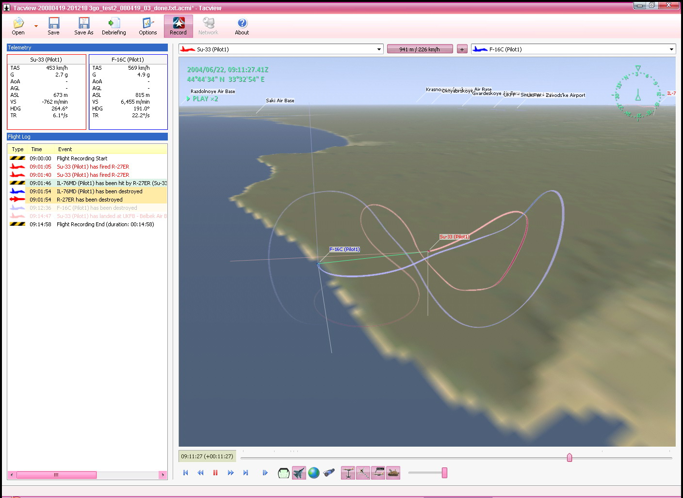The height and width of the screenshot is (498, 683).
Task: Select the globe view icon
Action: click(314, 473)
